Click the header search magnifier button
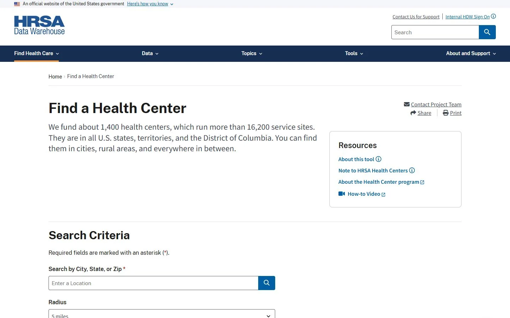The height and width of the screenshot is (318, 510). point(487,32)
